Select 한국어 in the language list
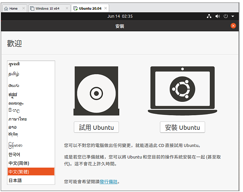Image resolution: width=243 pixels, height=192 pixels. (x=31, y=154)
